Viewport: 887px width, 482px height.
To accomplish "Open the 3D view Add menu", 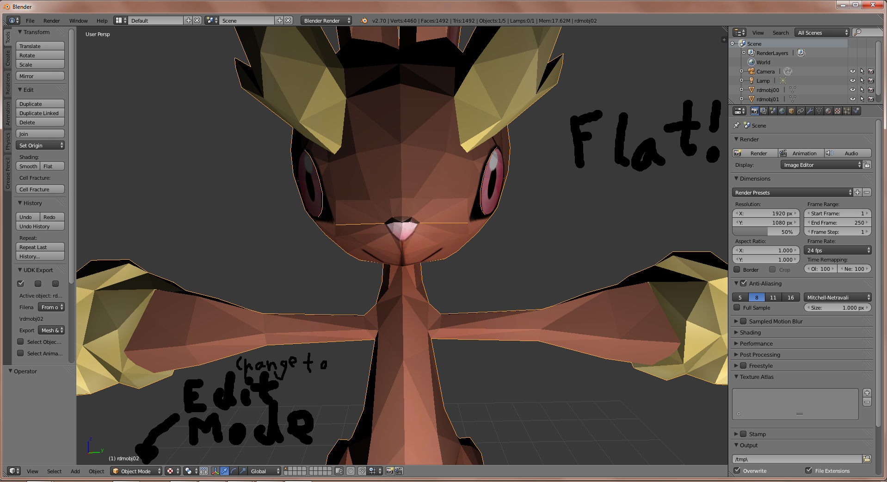I will [x=75, y=471].
